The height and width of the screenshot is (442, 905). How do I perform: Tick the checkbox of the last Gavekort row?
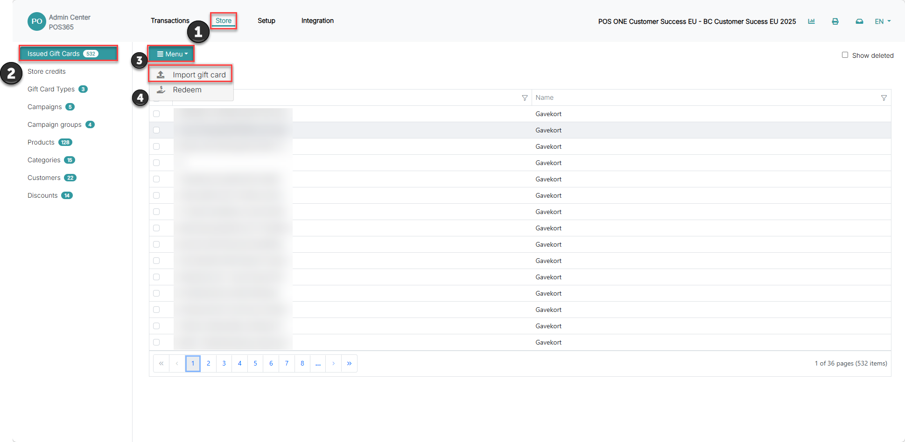click(x=156, y=342)
